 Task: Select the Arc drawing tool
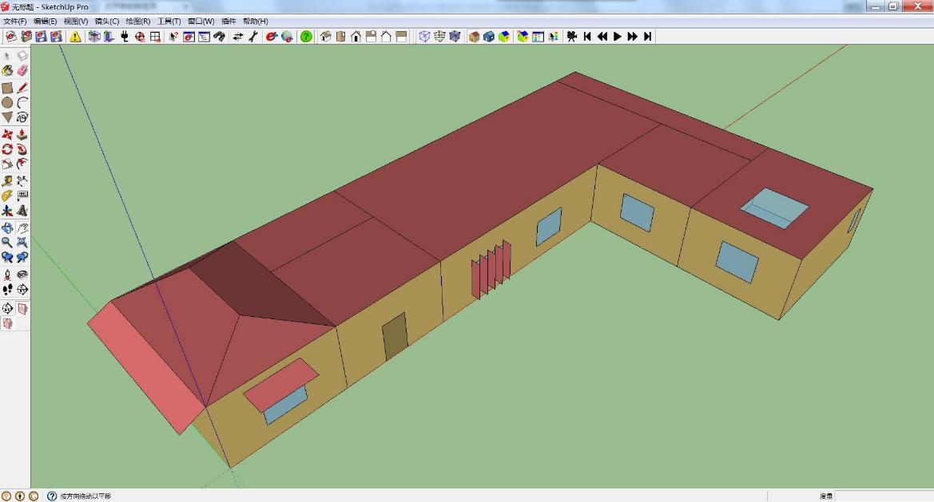pyautogui.click(x=22, y=103)
